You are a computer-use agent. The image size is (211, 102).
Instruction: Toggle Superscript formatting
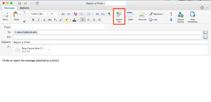pos(61,20)
